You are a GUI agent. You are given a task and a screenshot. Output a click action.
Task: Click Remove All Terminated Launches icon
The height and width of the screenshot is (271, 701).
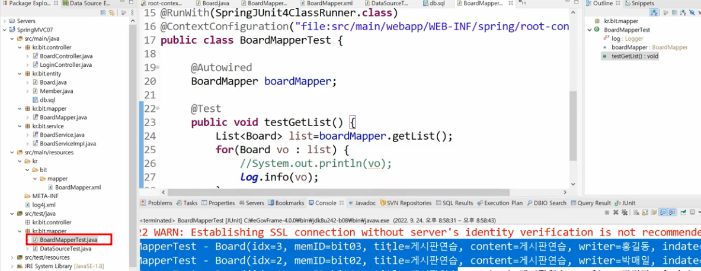tap(625, 212)
